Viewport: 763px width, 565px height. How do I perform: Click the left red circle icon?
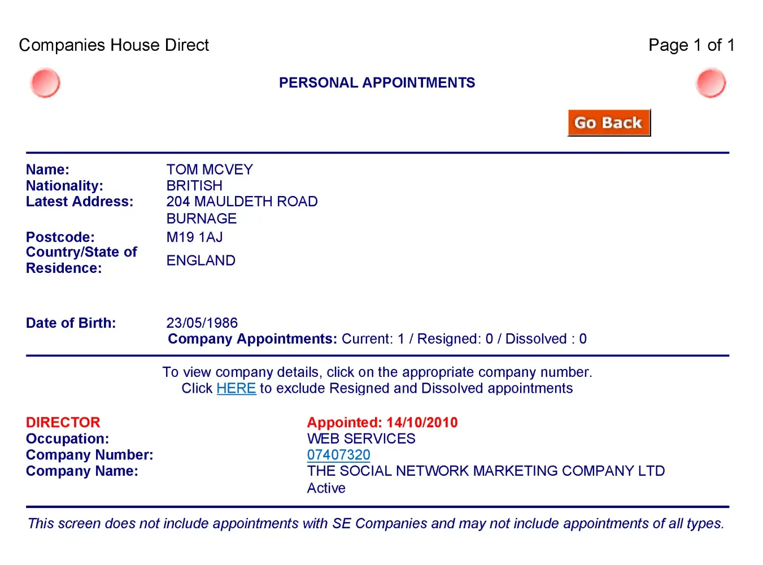coord(45,83)
